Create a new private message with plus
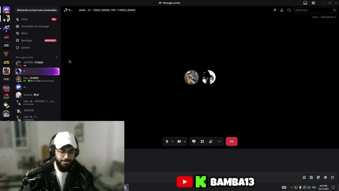339x191 pixels. pyautogui.click(x=56, y=57)
